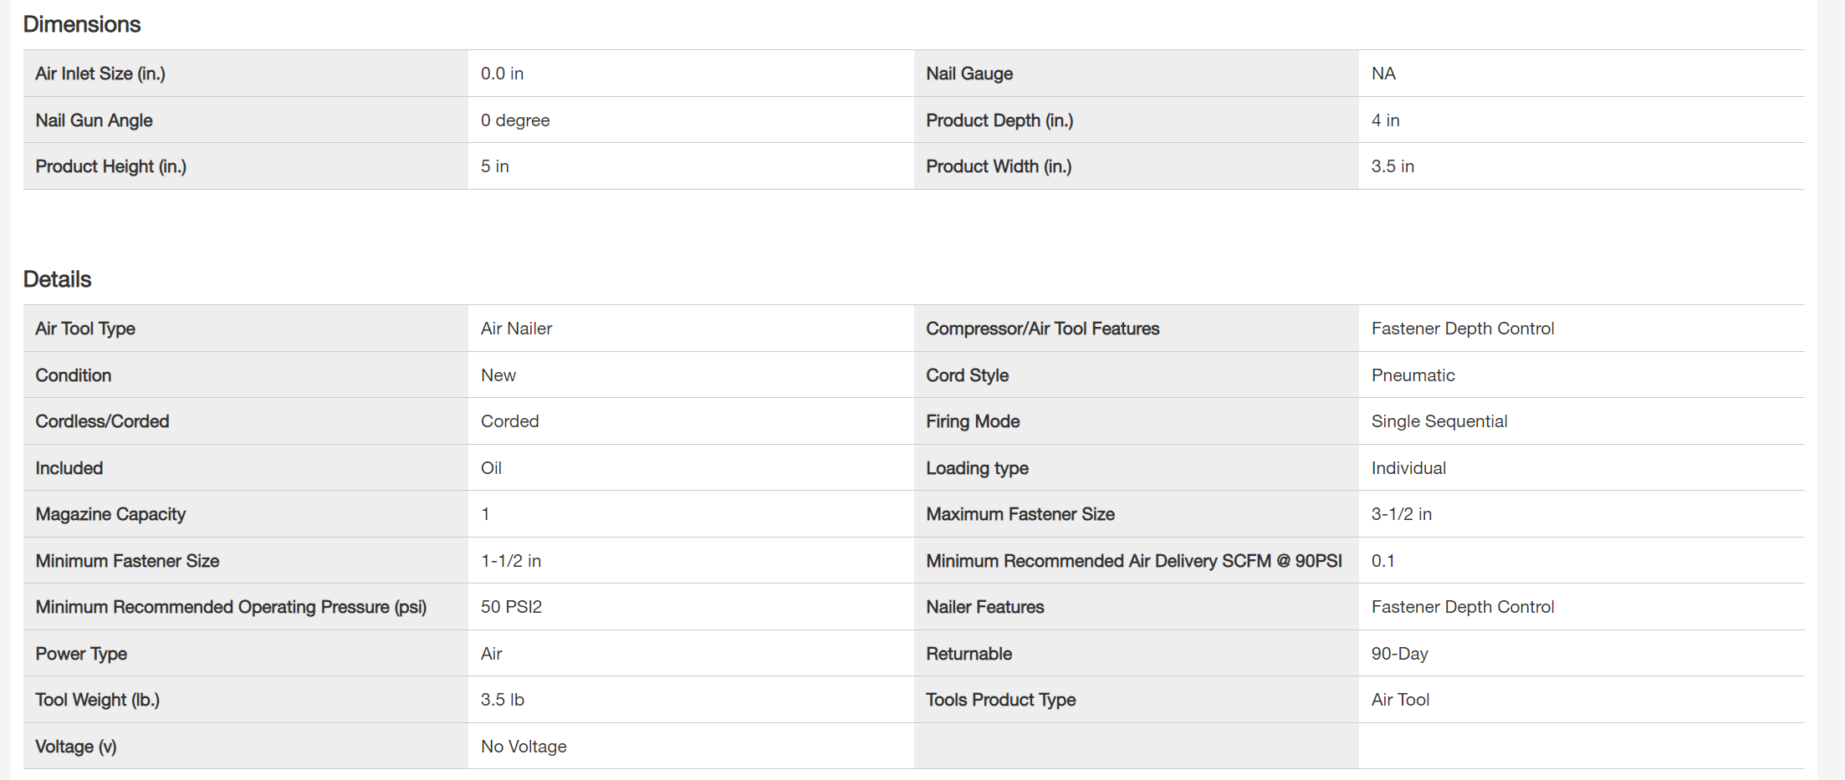Select the Air Inlet Size label
The image size is (1845, 780).
pyautogui.click(x=100, y=74)
